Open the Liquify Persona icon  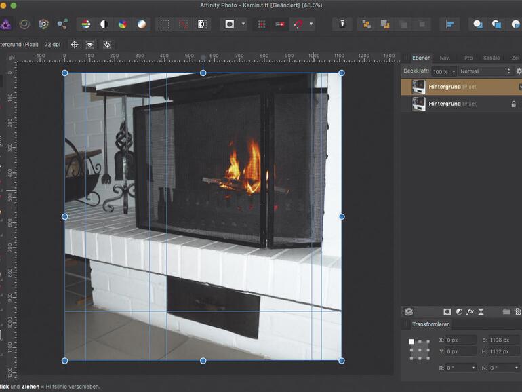tap(24, 24)
